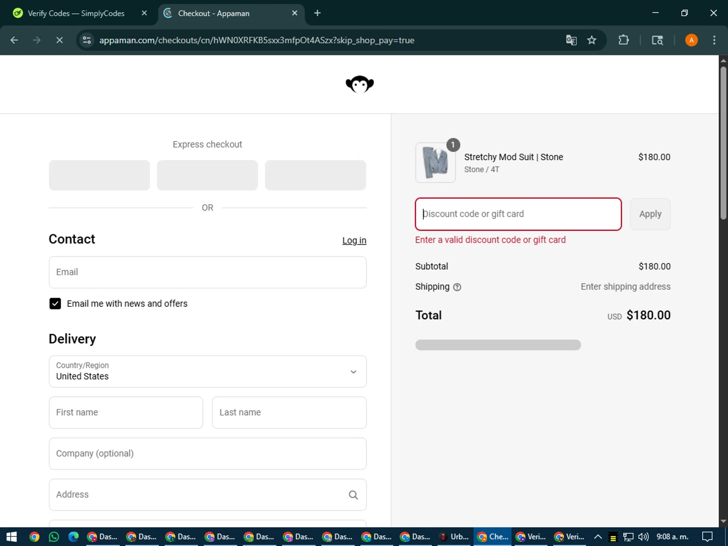
Task: Focus the First name field
Action: pyautogui.click(x=126, y=413)
